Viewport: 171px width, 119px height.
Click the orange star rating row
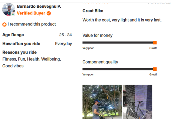point(95,2)
